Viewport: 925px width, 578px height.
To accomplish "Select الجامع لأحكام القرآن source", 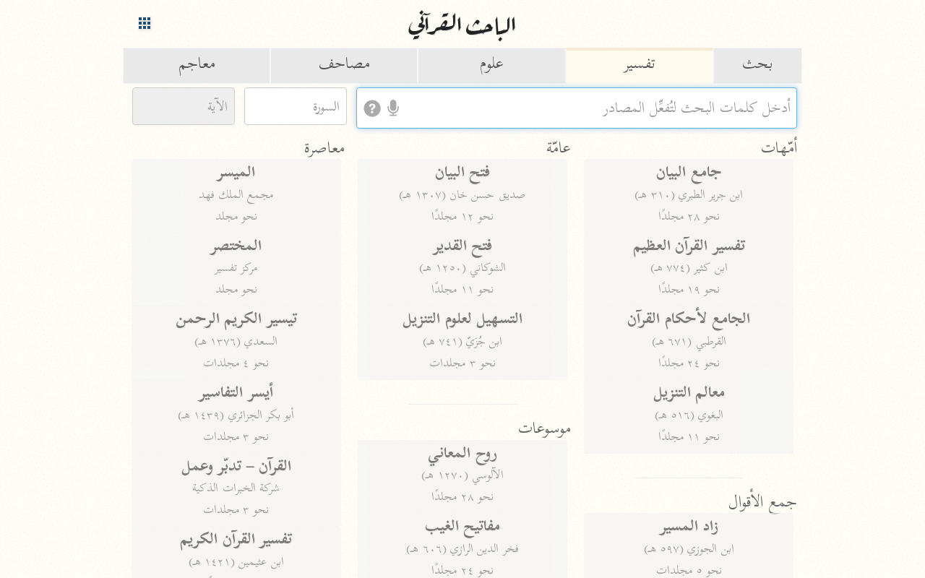I will click(x=689, y=340).
